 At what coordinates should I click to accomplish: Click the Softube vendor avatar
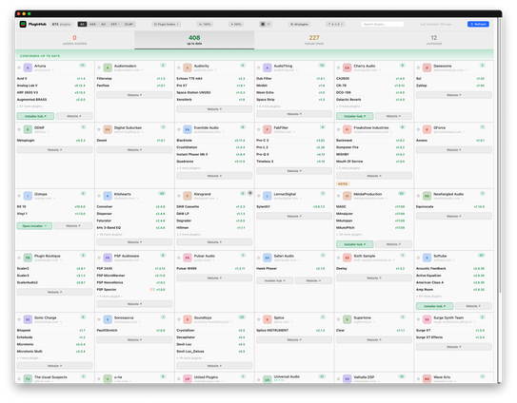[427, 258]
